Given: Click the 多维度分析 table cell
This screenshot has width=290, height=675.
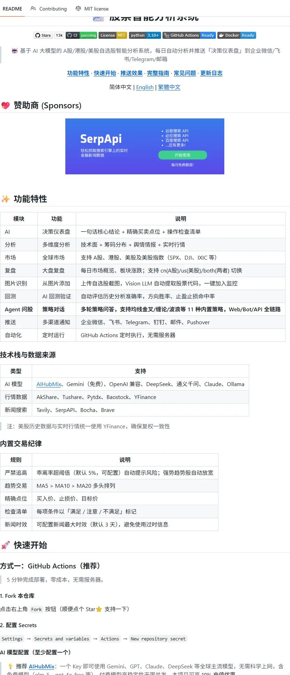Looking at the screenshot, I should [57, 245].
